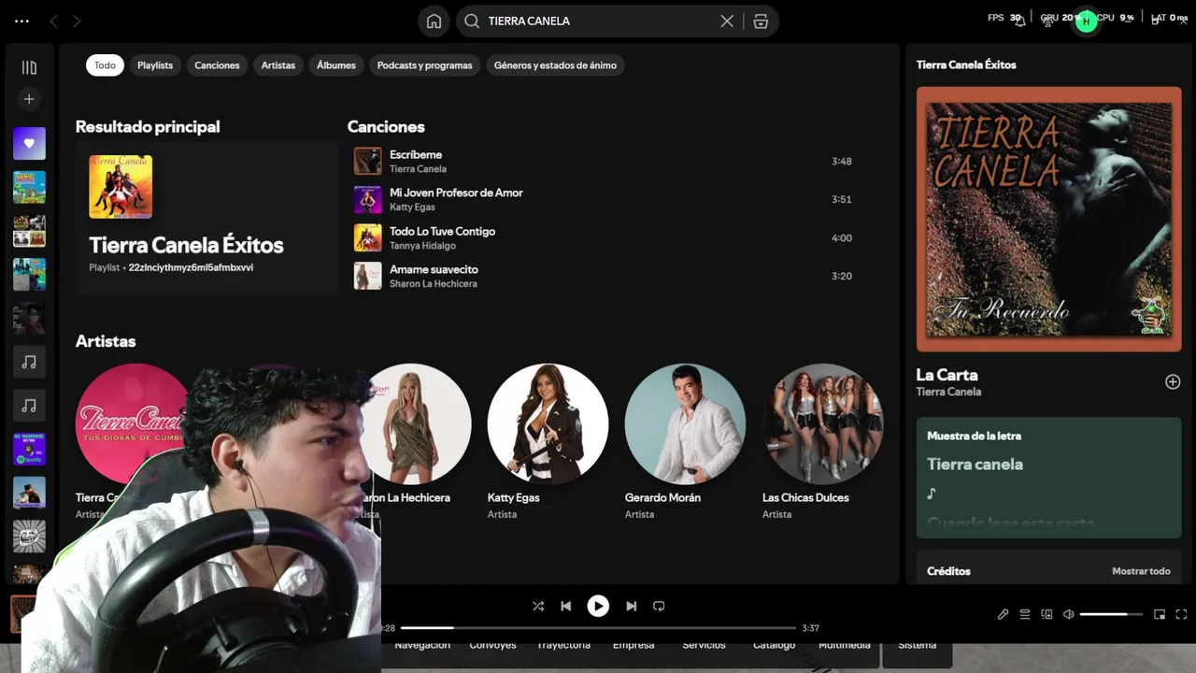This screenshot has width=1196, height=673.
Task: Navigate forward with right arrow
Action: [77, 21]
